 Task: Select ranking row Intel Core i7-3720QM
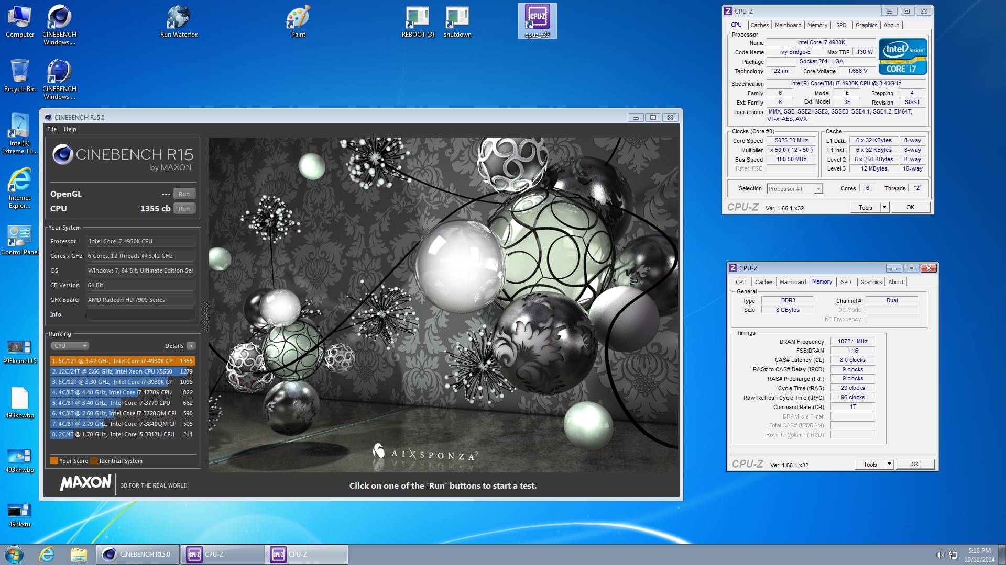coord(123,413)
